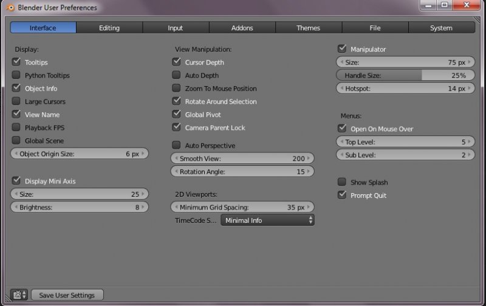Disable Prompt Quit

pyautogui.click(x=342, y=195)
